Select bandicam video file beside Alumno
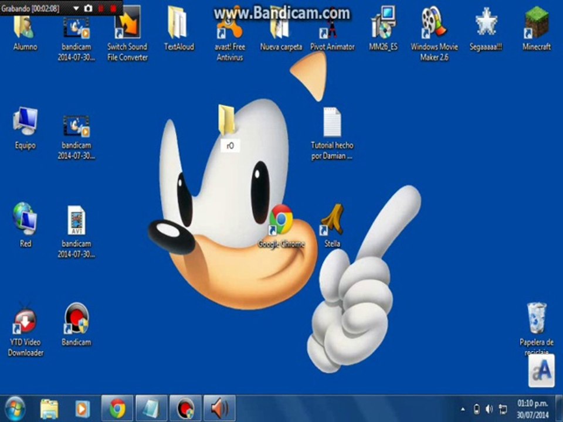Image resolution: width=563 pixels, height=422 pixels. [x=76, y=39]
